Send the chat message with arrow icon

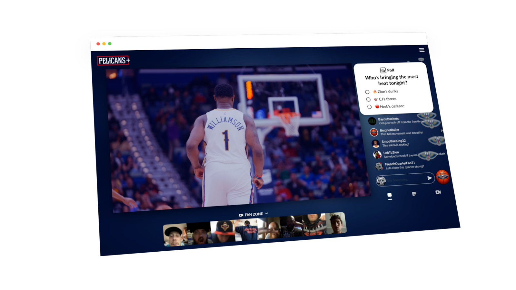coord(429,178)
